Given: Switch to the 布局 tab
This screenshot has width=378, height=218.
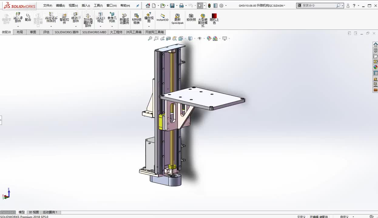Looking at the screenshot, I should 20,32.
